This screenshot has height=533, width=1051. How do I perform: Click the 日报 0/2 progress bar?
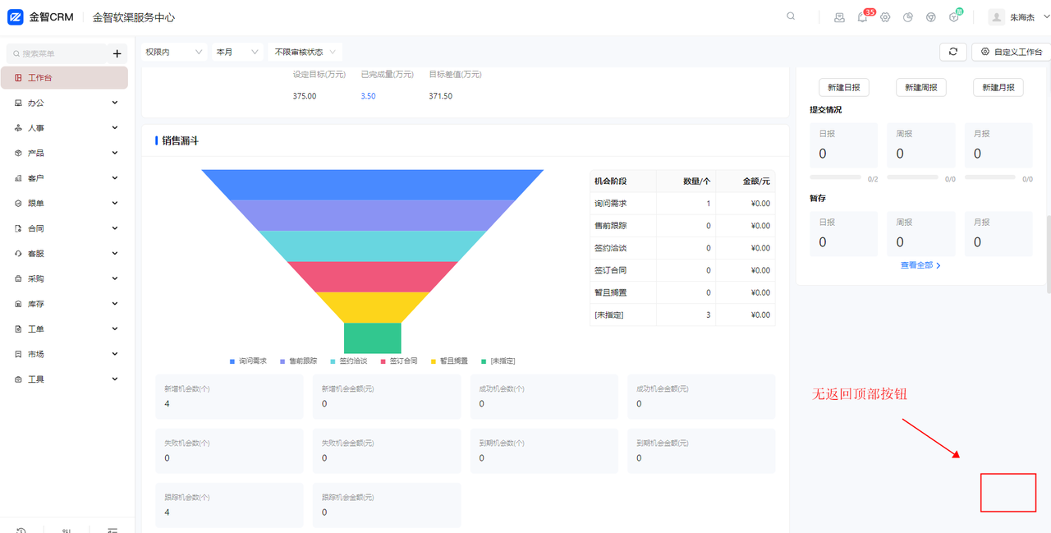[x=837, y=177]
